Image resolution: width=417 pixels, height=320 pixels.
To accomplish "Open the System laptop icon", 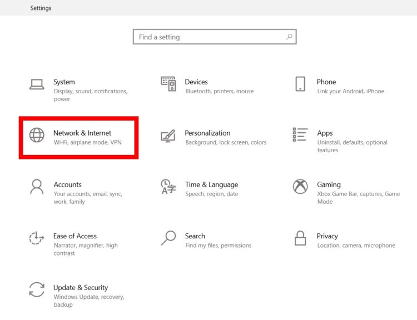I will point(37,84).
